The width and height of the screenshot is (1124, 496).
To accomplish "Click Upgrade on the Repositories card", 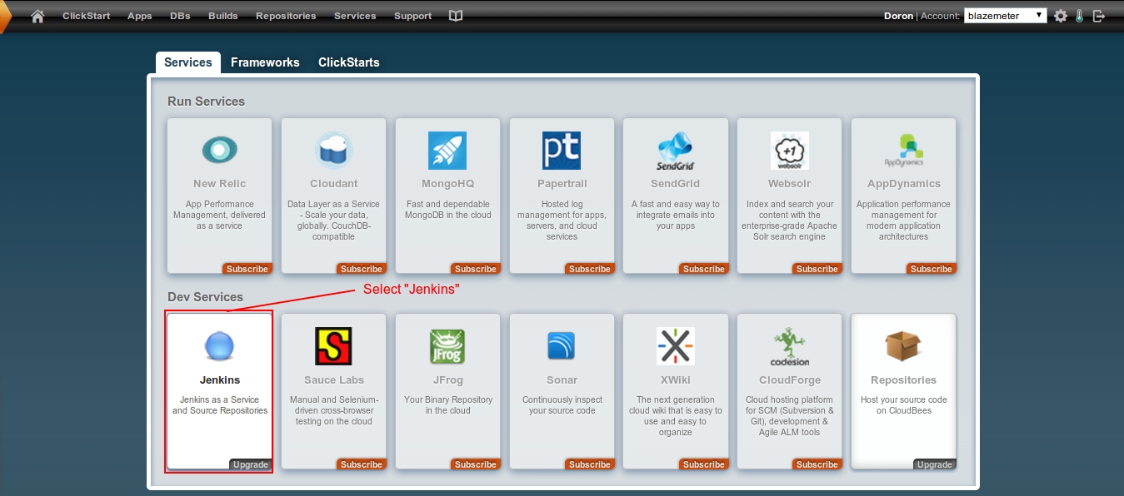I will (x=935, y=464).
